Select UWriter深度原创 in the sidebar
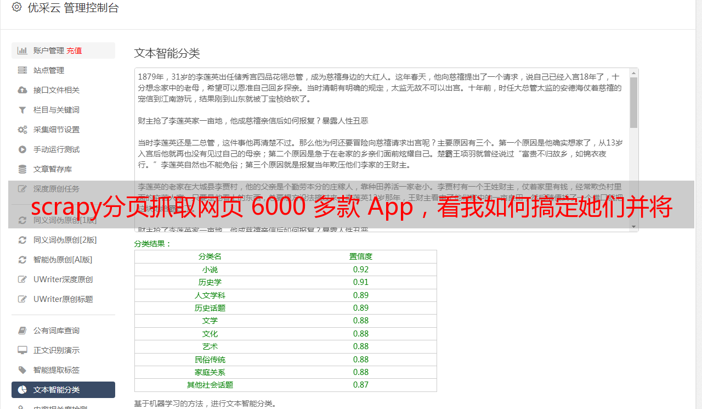 (63, 279)
